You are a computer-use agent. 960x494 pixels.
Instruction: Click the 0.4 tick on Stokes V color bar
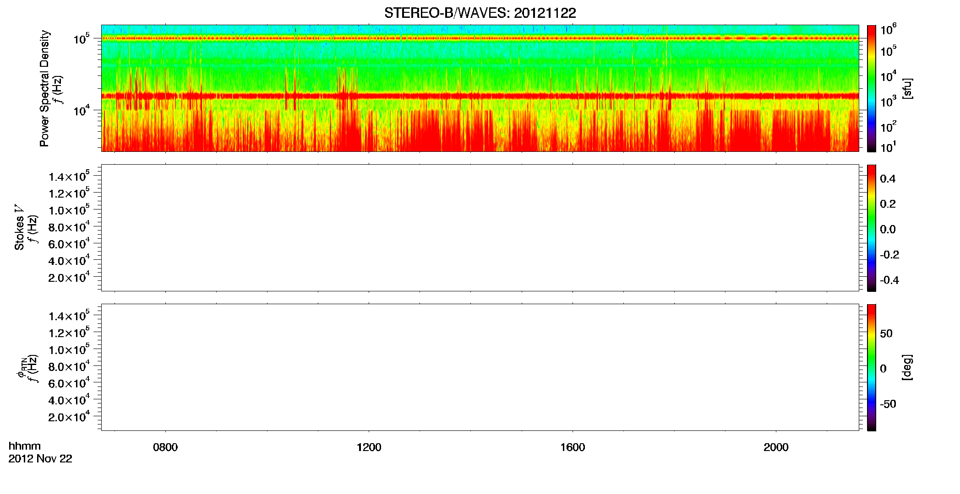pos(888,179)
